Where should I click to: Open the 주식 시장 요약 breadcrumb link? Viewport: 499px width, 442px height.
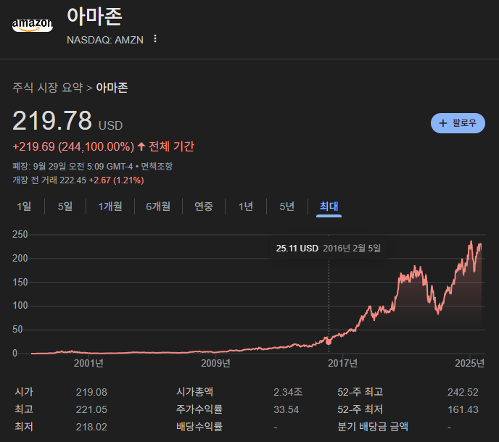48,88
